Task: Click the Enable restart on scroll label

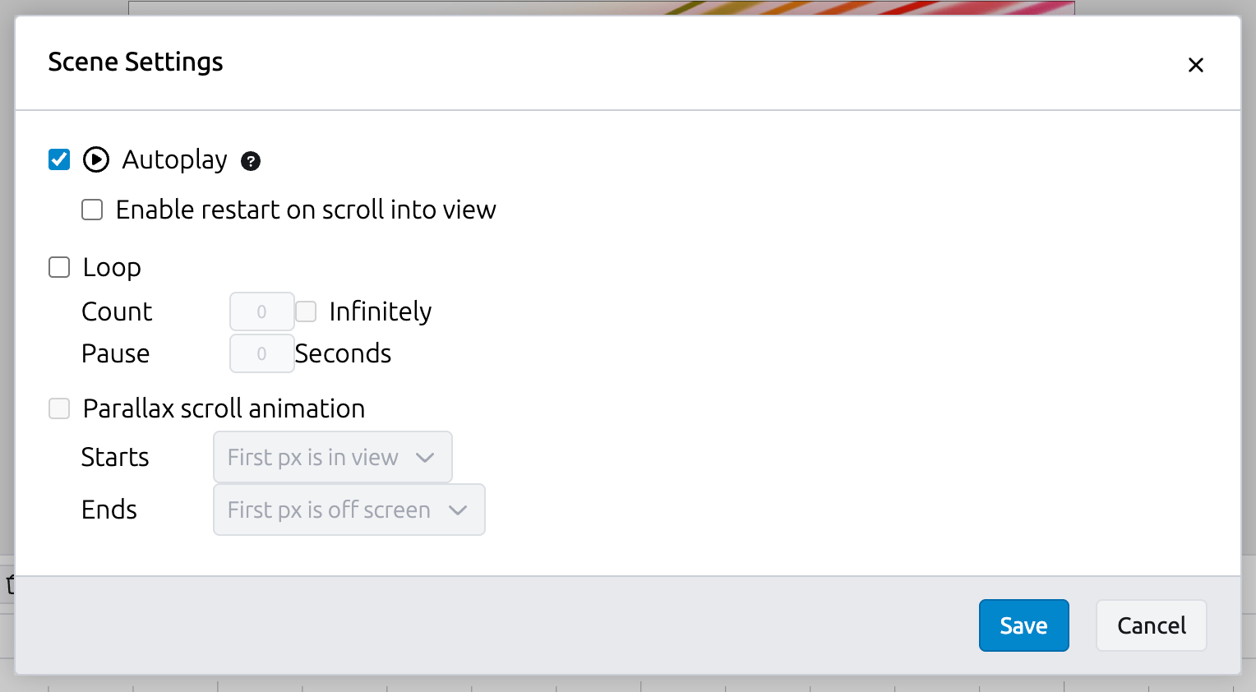Action: click(x=306, y=210)
